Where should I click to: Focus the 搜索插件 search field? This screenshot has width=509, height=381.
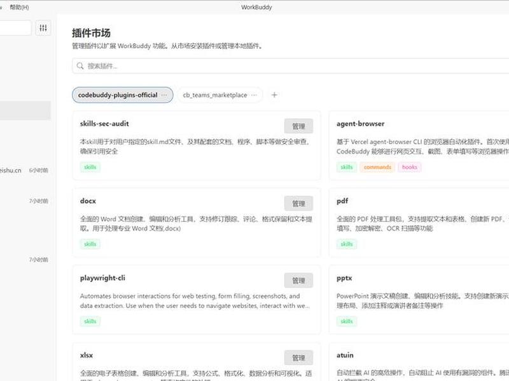pos(291,66)
